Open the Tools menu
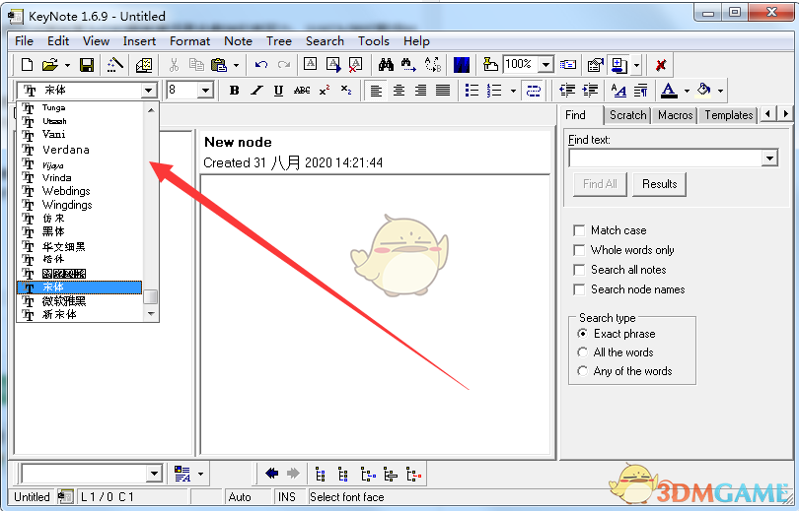Image resolution: width=799 pixels, height=511 pixels. 374,41
